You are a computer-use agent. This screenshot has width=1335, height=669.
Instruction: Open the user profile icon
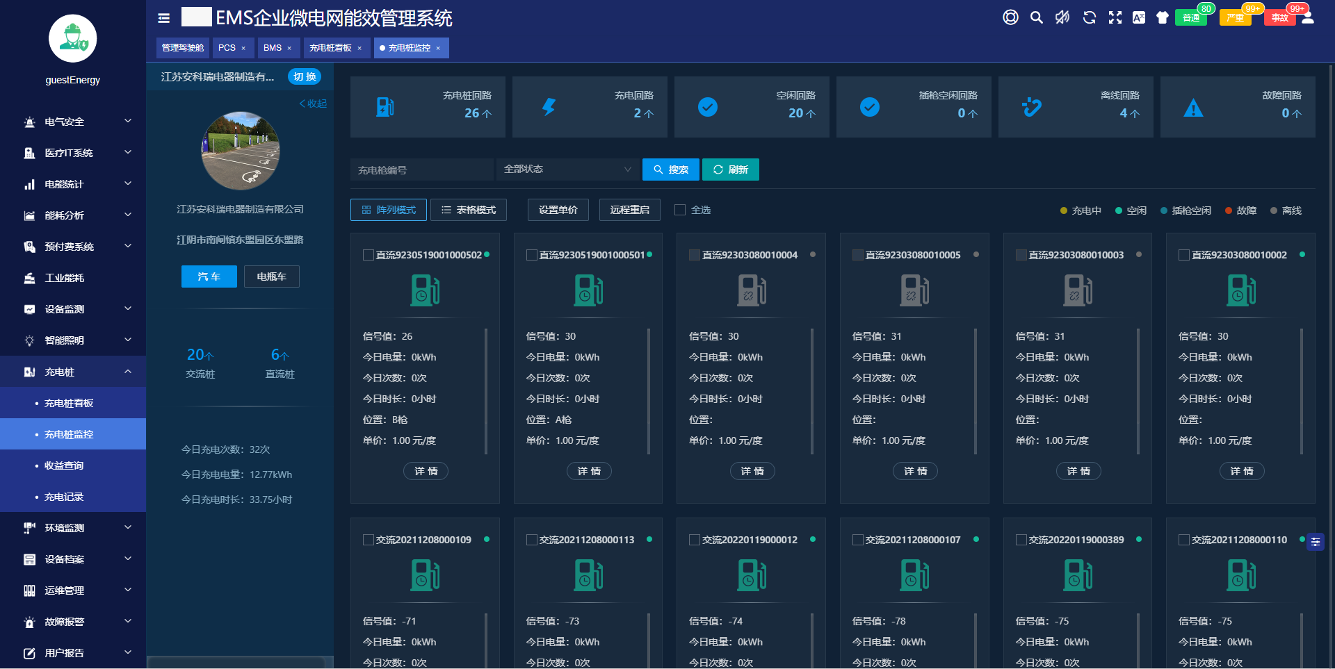point(1308,17)
